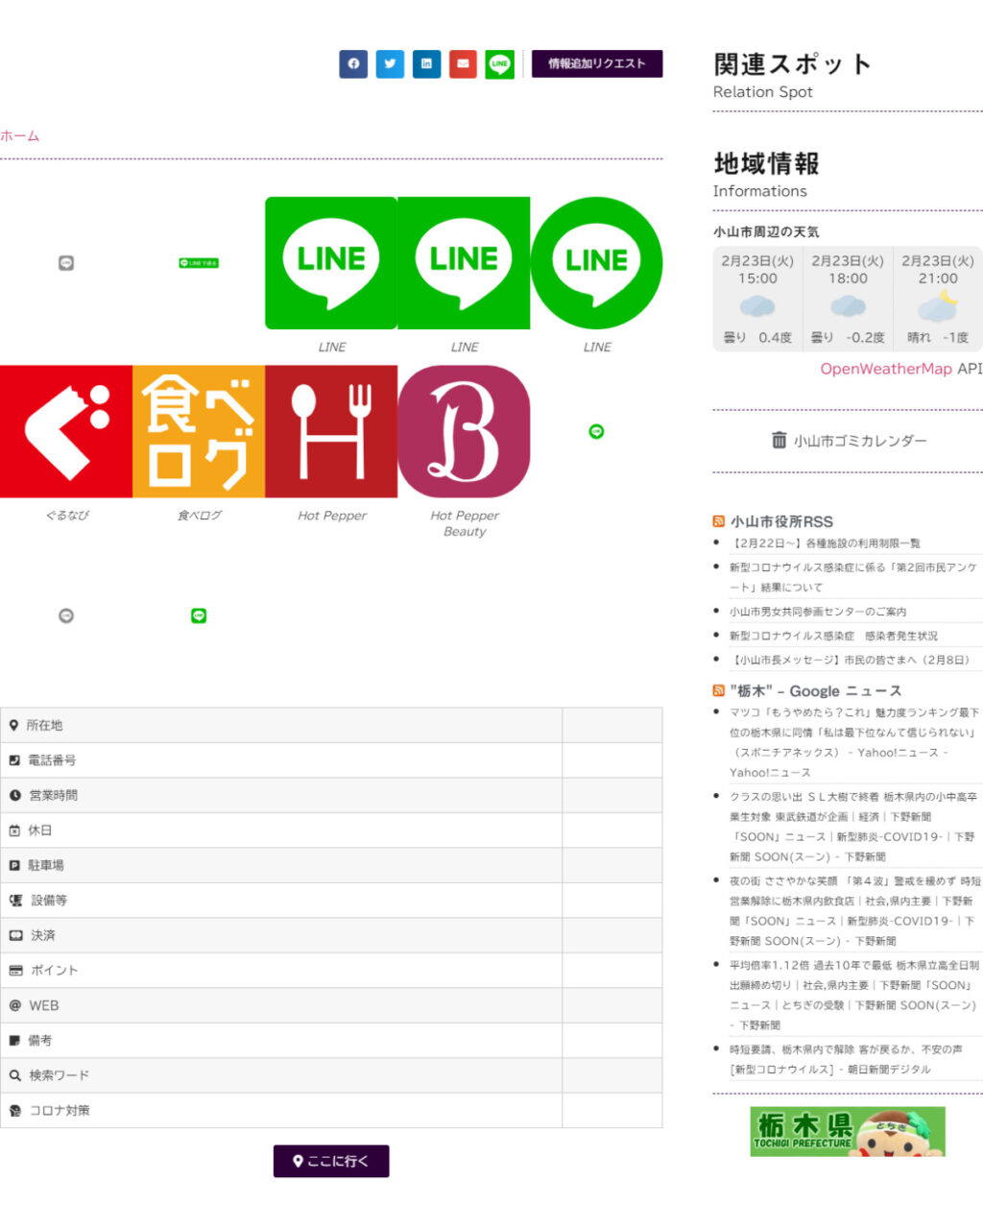Select the 休日 row label
The image size is (983, 1229).
(x=39, y=831)
